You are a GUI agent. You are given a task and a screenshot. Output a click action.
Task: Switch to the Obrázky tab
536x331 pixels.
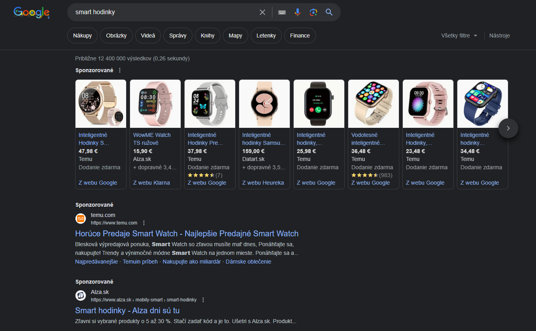116,36
